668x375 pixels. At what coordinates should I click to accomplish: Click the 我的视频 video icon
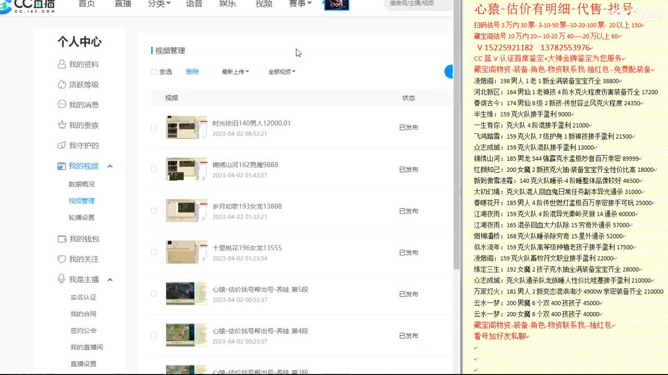[62, 166]
